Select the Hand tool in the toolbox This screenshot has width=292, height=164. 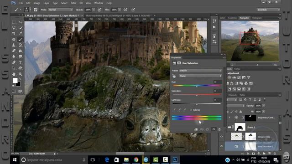coord(14,74)
